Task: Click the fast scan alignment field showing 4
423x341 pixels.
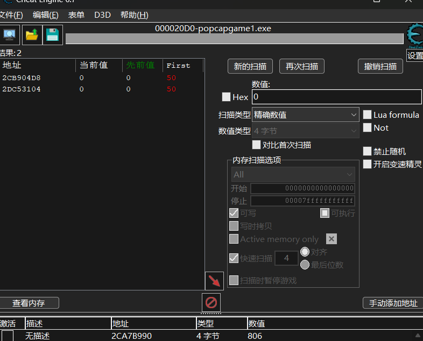Action: coord(286,258)
